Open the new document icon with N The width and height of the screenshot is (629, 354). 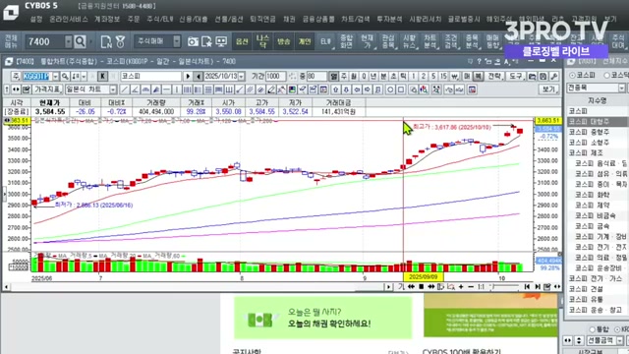(x=106, y=41)
